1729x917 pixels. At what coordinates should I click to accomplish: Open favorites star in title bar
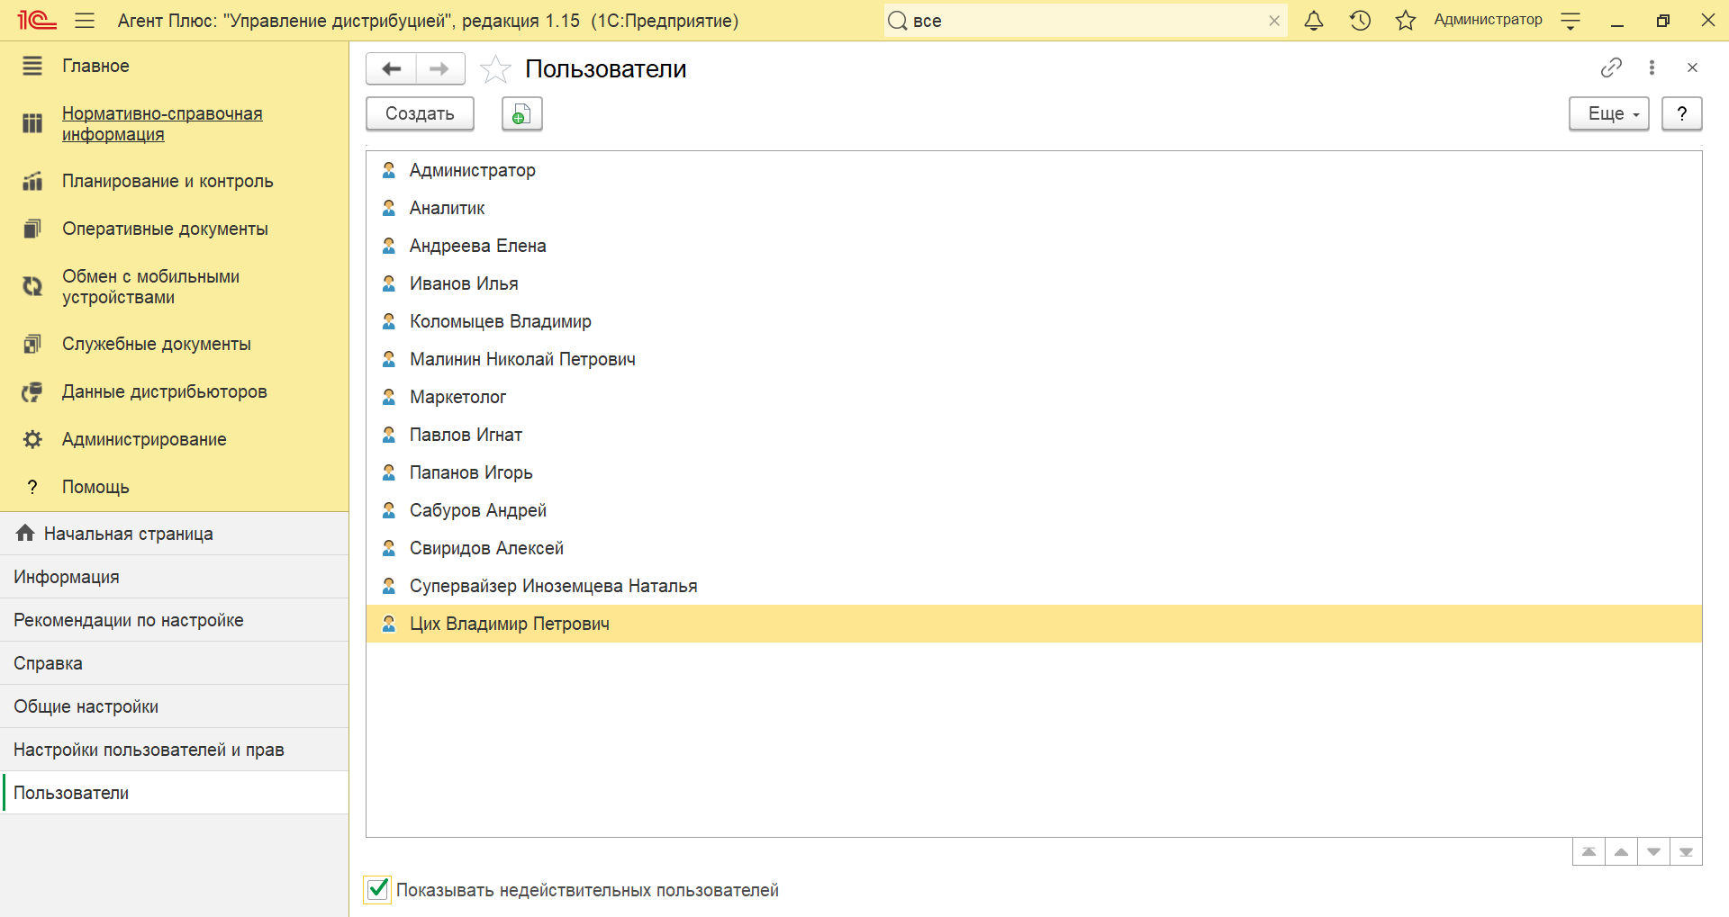coord(1406,21)
